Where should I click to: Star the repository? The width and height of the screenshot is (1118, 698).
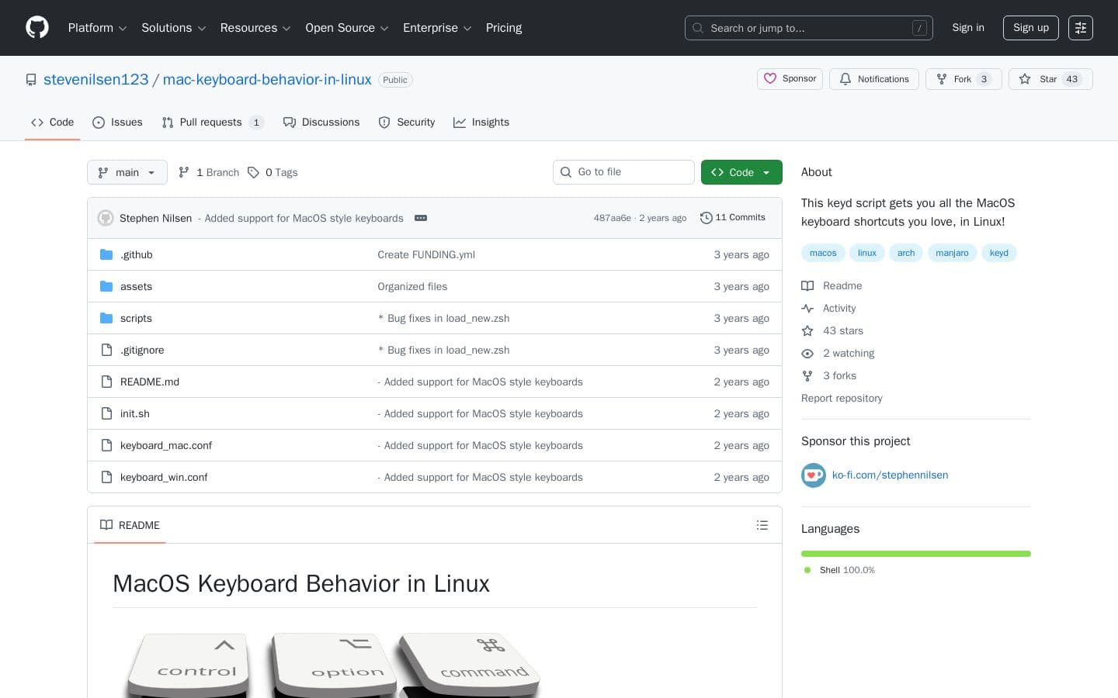click(x=1050, y=79)
